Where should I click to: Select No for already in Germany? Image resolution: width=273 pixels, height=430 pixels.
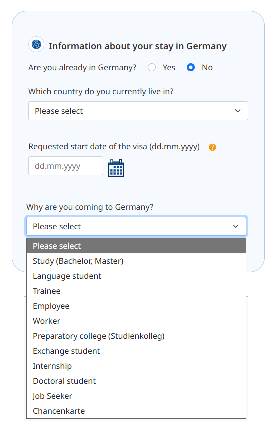pos(191,67)
